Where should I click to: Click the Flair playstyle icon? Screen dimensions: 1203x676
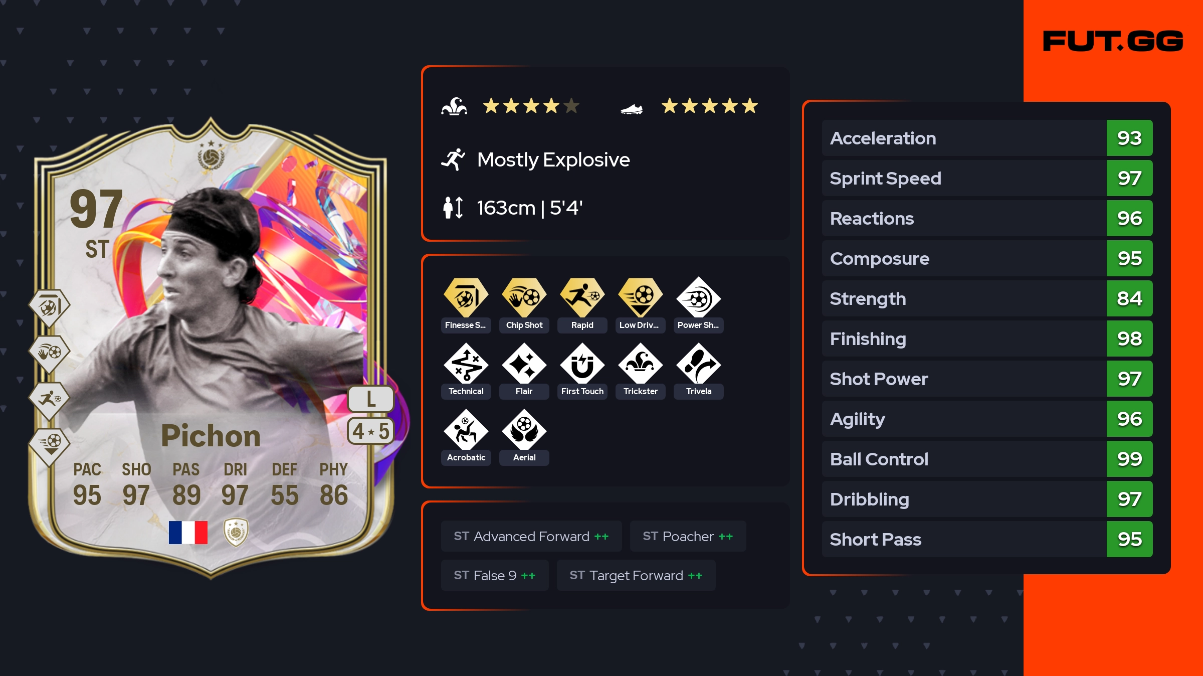pyautogui.click(x=524, y=364)
